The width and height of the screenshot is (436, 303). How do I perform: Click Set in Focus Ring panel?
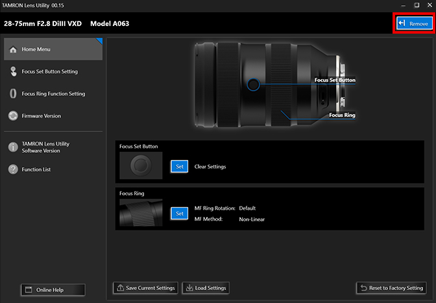pyautogui.click(x=179, y=214)
